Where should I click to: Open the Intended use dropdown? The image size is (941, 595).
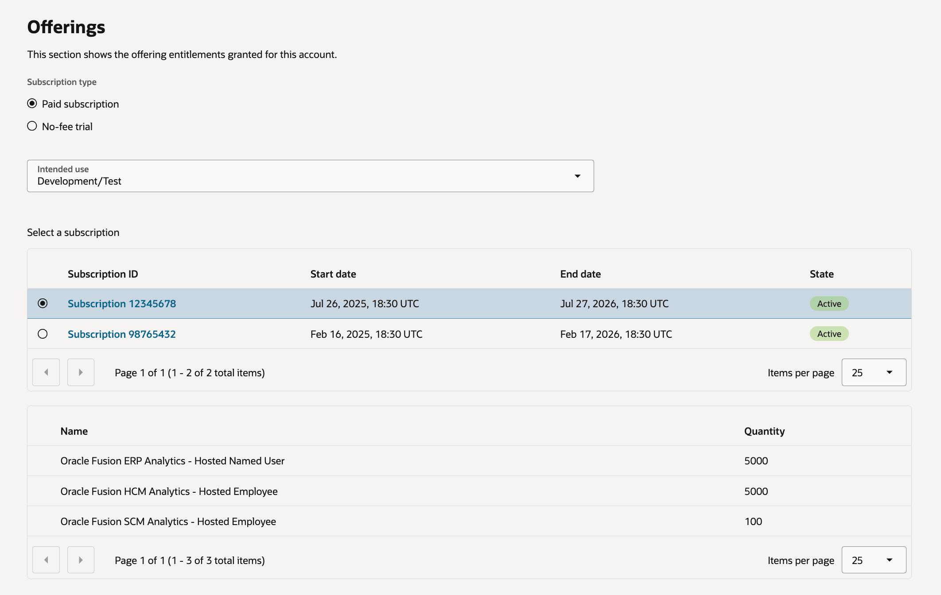coord(310,176)
